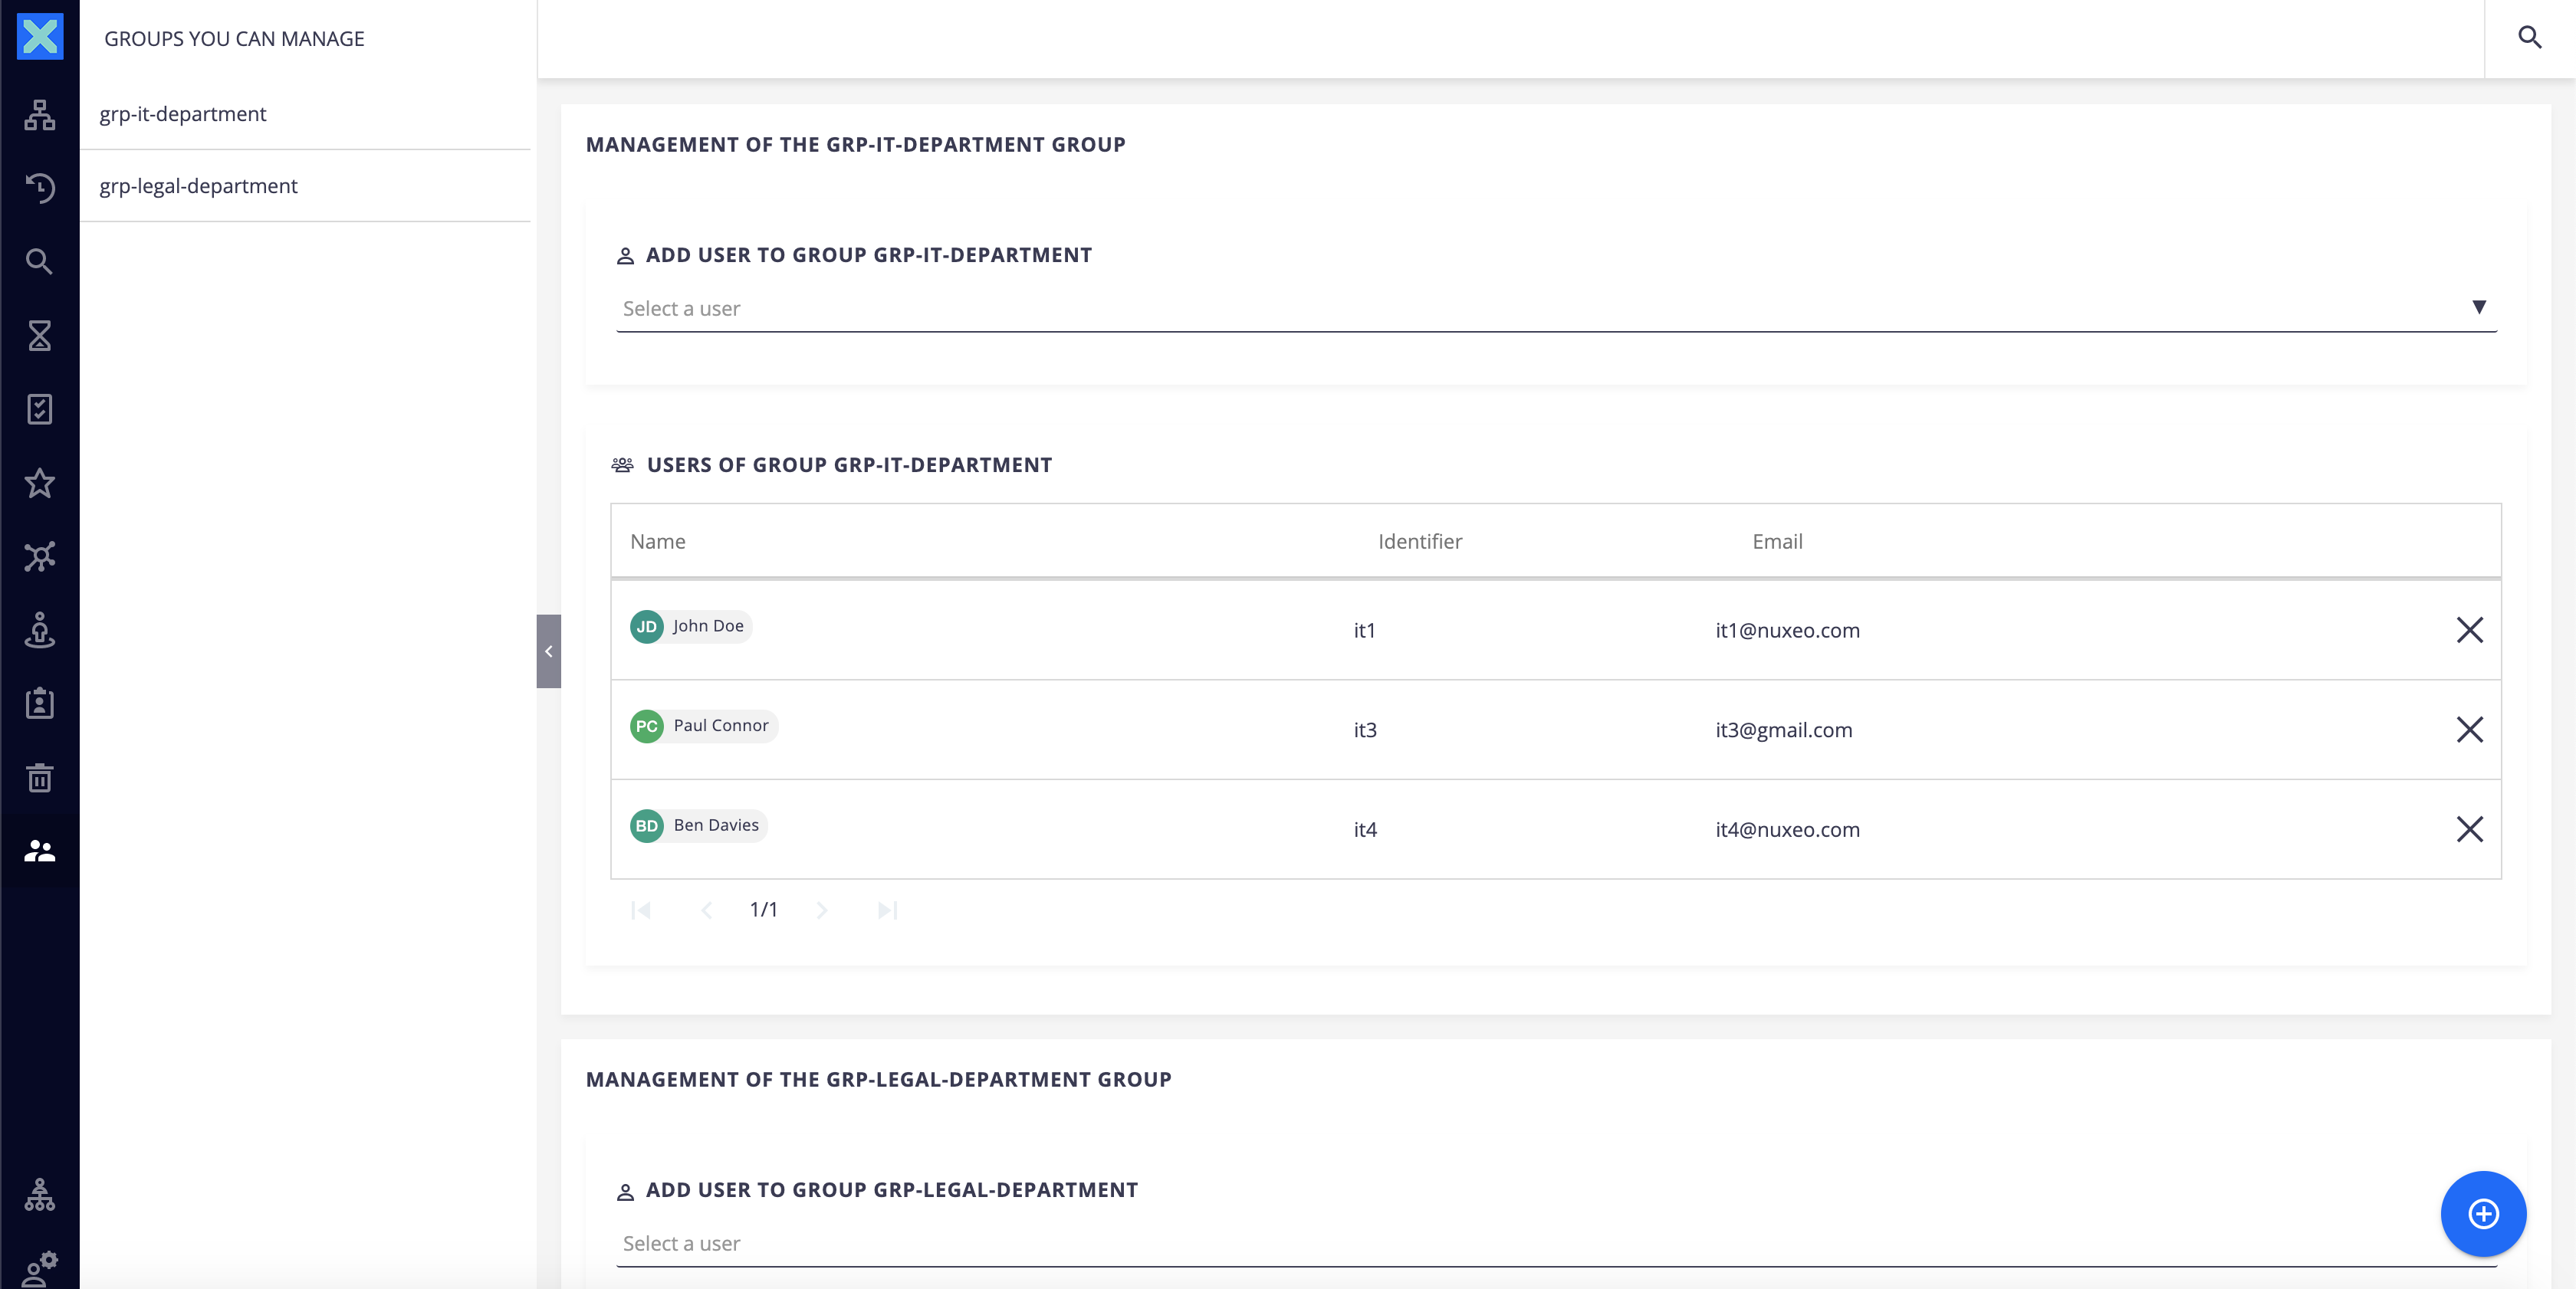Click the Email column header
Image resolution: width=2576 pixels, height=1289 pixels.
pos(1777,542)
